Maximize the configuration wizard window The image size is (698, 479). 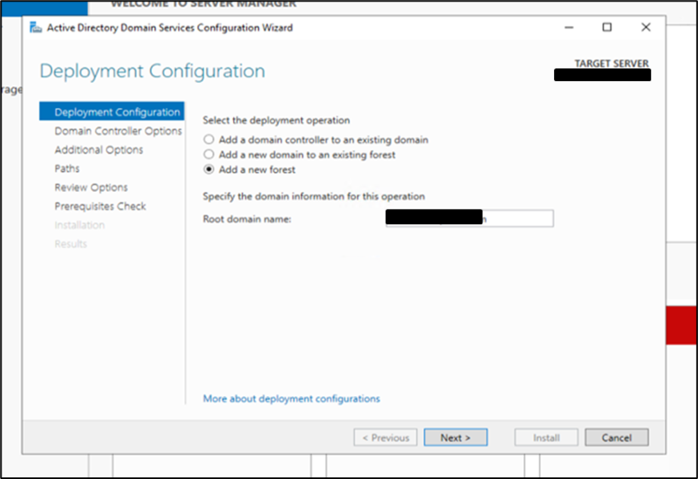click(x=606, y=28)
